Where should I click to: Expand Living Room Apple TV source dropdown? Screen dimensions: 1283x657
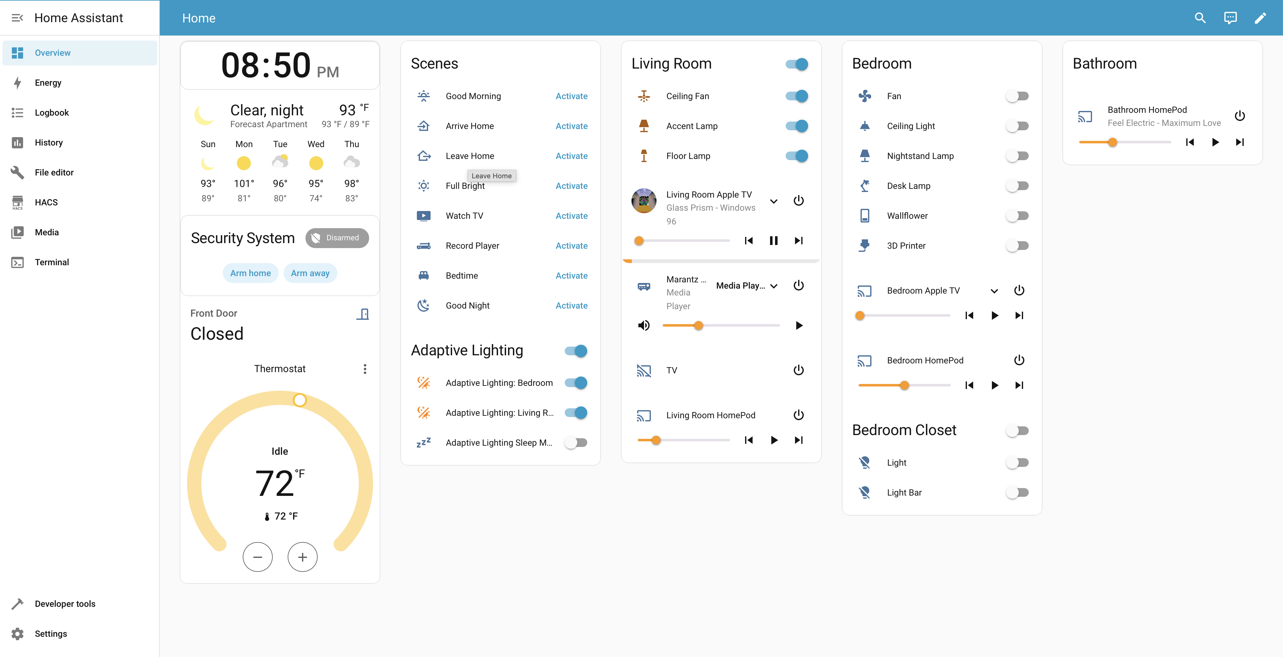(773, 201)
